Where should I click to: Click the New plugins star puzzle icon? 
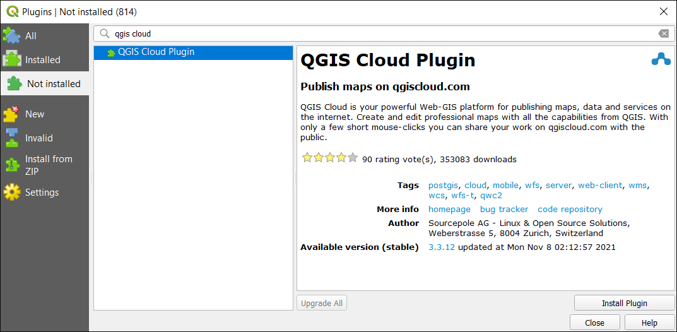(x=11, y=114)
